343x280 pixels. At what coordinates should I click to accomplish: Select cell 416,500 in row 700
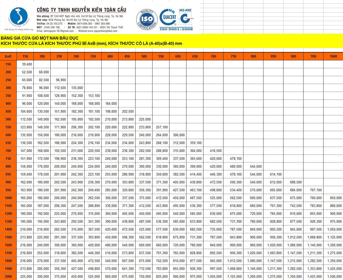(x=213, y=151)
